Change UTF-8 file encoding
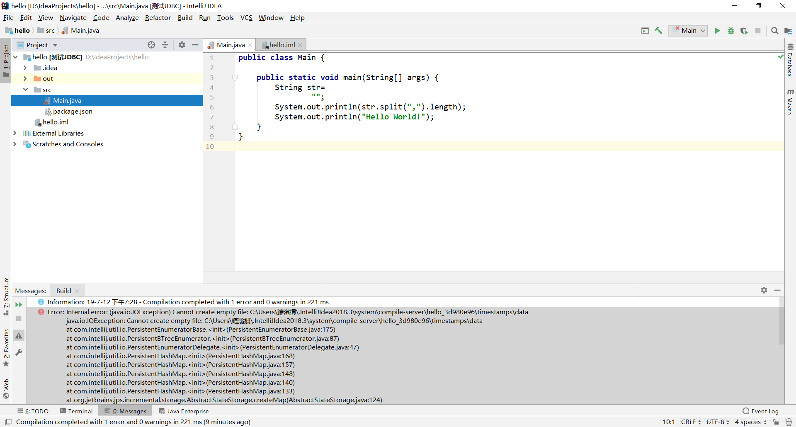Image resolution: width=796 pixels, height=427 pixels. click(718, 422)
